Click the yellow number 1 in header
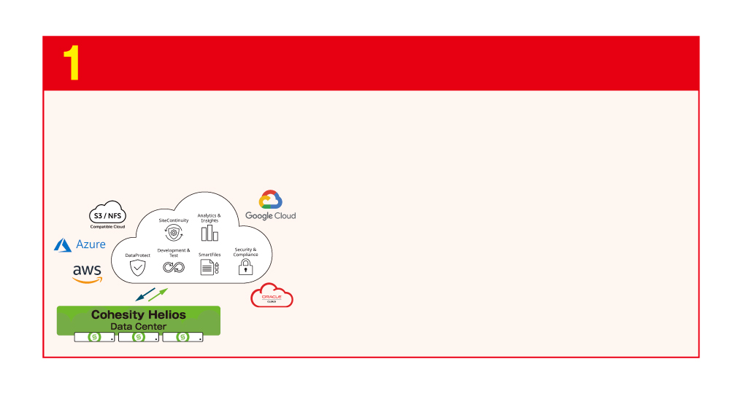 point(72,63)
